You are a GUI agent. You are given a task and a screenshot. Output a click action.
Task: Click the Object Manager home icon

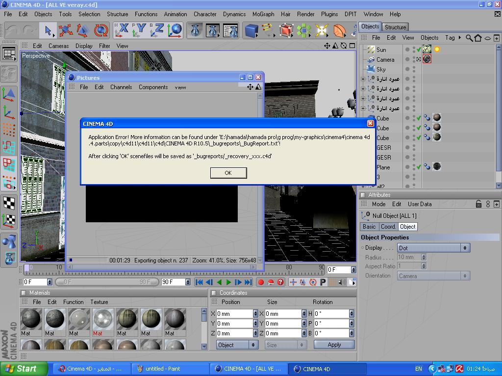[x=478, y=38]
